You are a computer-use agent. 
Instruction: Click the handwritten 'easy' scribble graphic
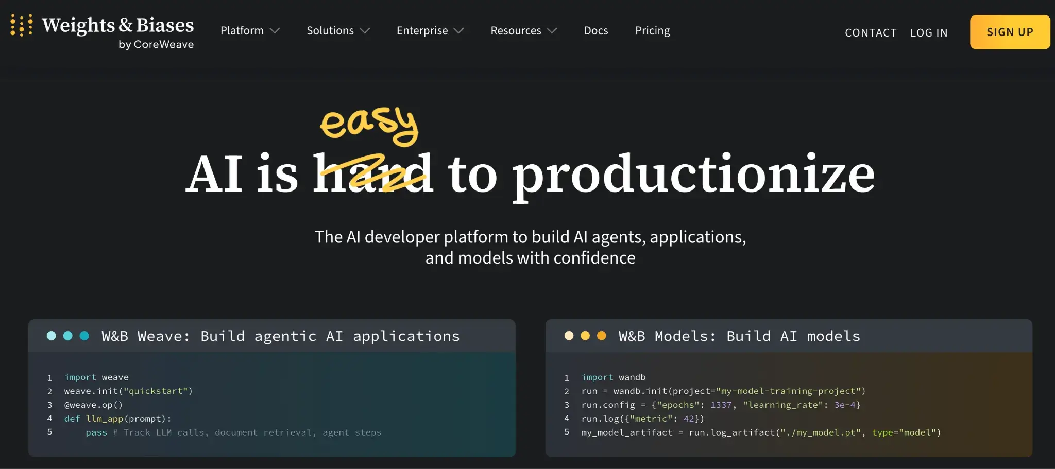click(x=369, y=125)
